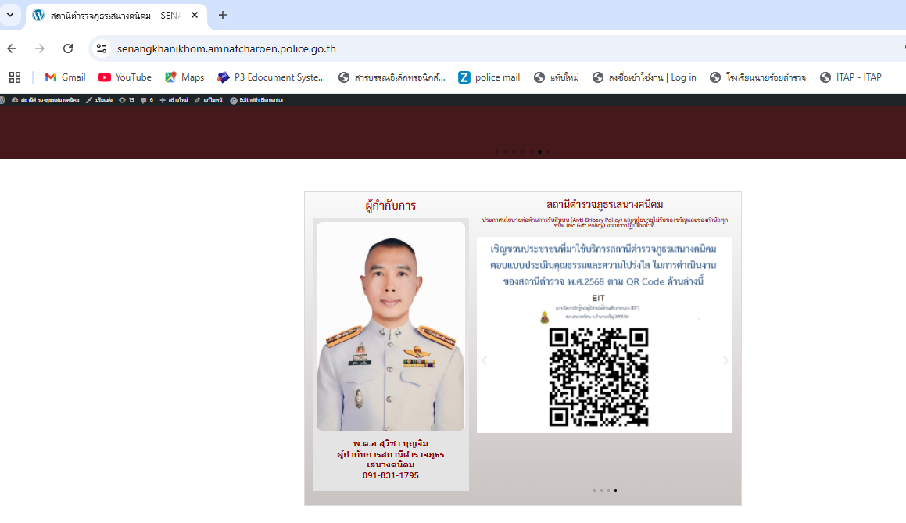The width and height of the screenshot is (906, 523).
Task: Reload the page with the refresh icon
Action: coord(68,48)
